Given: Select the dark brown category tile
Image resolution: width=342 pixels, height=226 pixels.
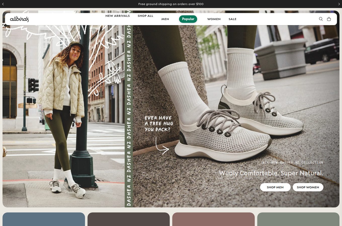Looking at the screenshot, I should pyautogui.click(x=129, y=219).
